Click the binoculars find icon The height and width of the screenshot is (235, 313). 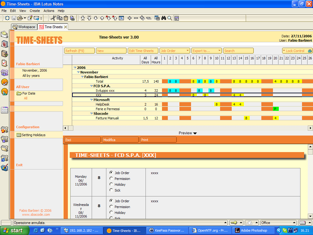164,18
